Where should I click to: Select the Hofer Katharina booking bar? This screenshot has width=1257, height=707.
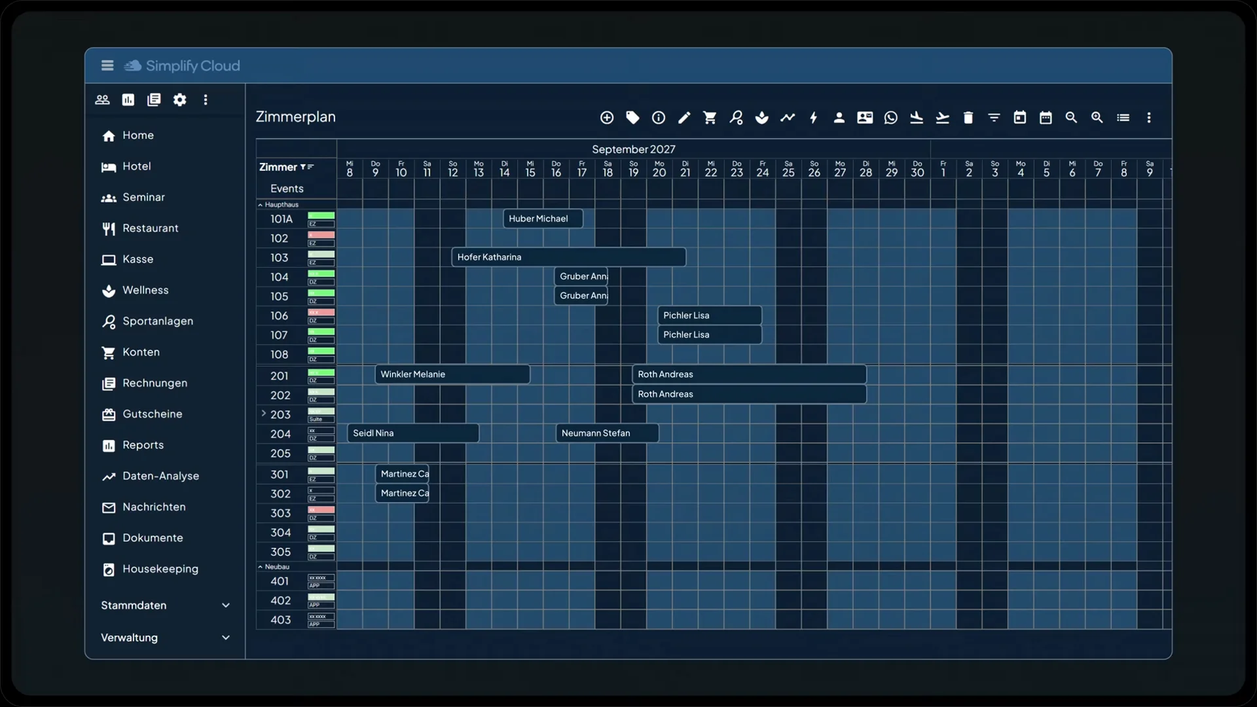click(569, 257)
